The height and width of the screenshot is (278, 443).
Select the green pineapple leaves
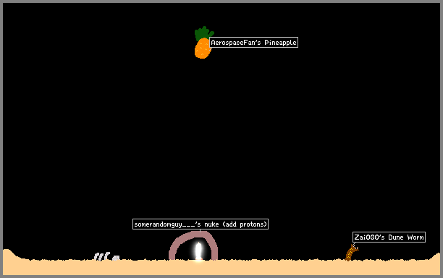coord(203,33)
